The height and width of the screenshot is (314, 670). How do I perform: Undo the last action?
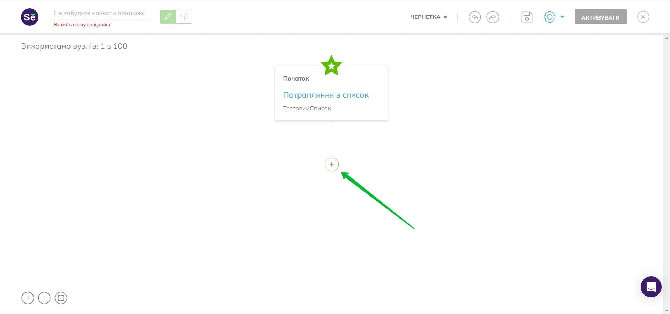pos(474,17)
